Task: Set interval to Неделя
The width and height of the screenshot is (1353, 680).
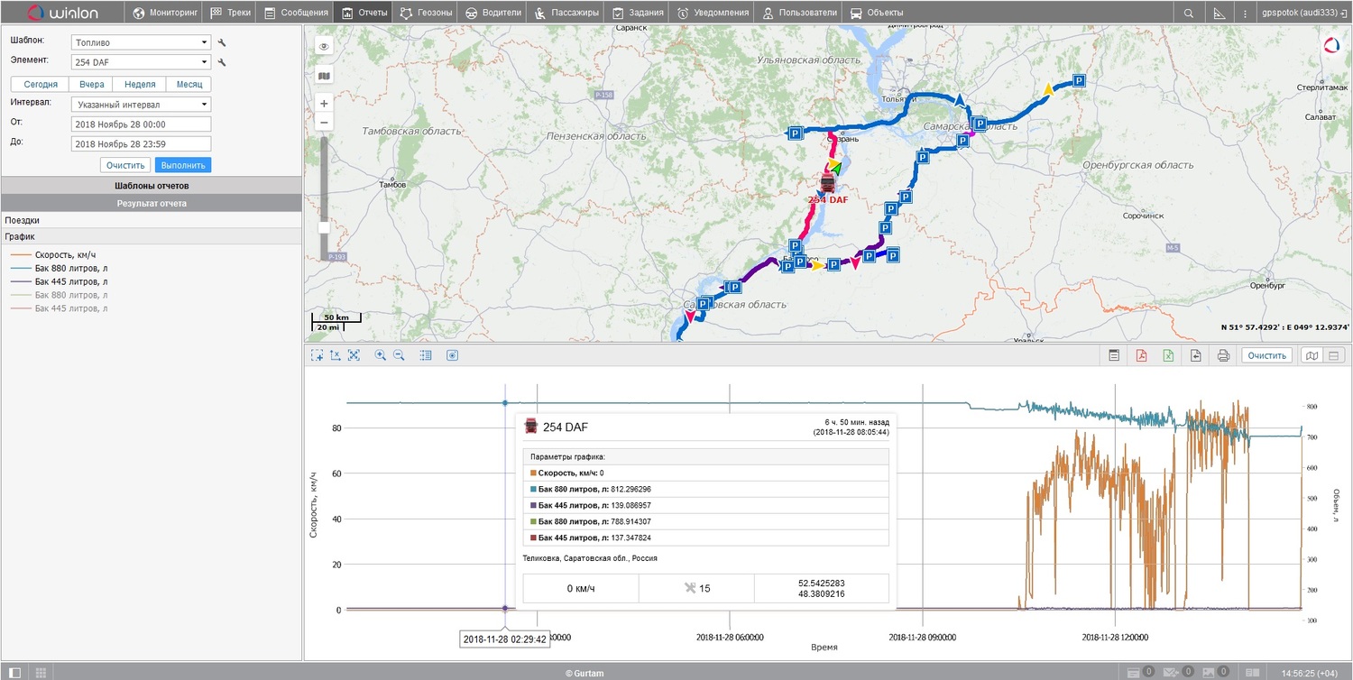Action: point(140,84)
